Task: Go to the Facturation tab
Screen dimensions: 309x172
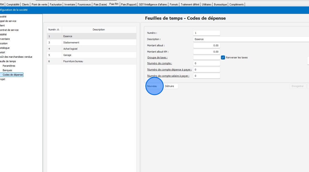Action: (56, 4)
